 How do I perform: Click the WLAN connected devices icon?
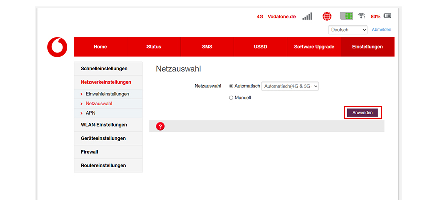coord(361,16)
